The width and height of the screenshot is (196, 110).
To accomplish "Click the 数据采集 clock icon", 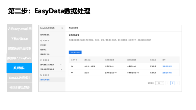I will coord(41,60).
